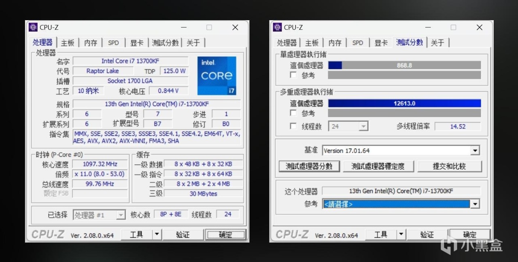
Task: Click TDP value 125.0 W
Action: click(174, 71)
